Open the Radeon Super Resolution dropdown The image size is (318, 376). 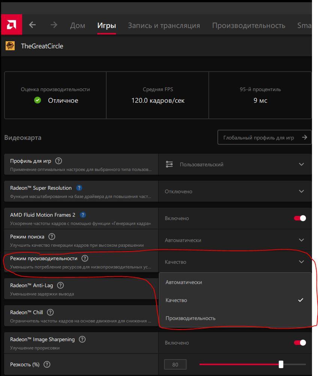(x=301, y=191)
